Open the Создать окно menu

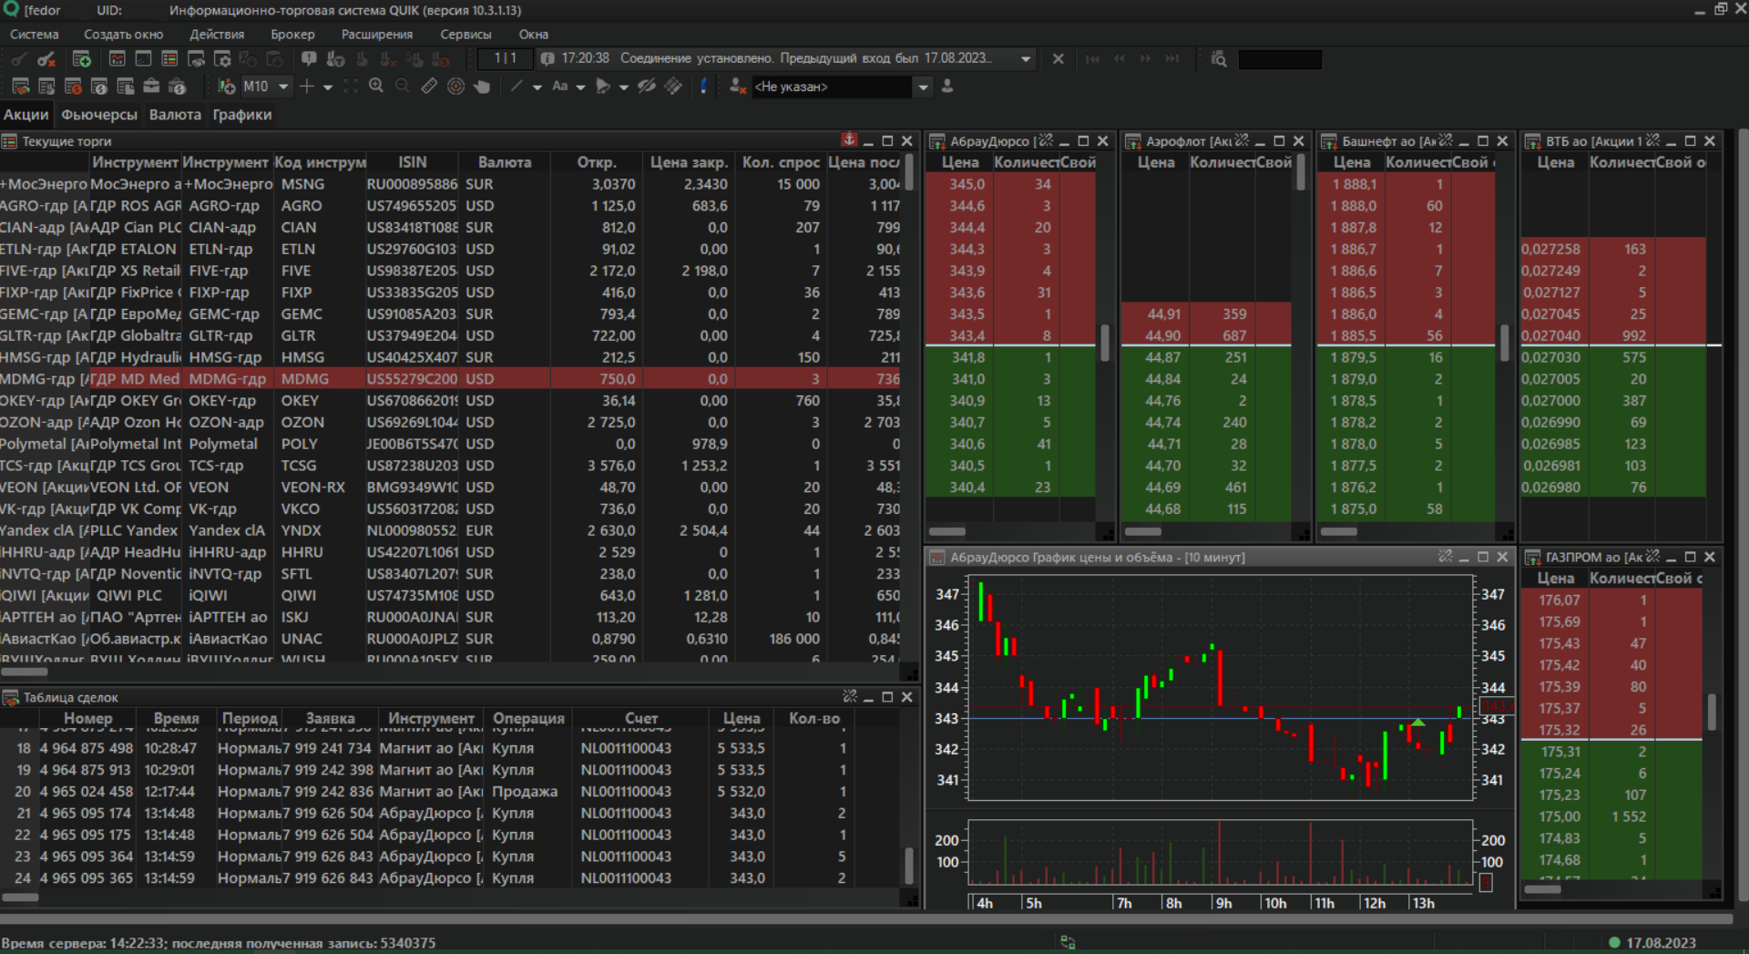tap(124, 34)
